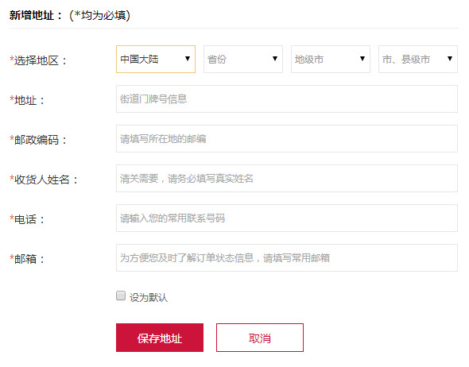The width and height of the screenshot is (469, 367).
Task: Click the arrow icon on 省份 selector
Action: (x=275, y=59)
